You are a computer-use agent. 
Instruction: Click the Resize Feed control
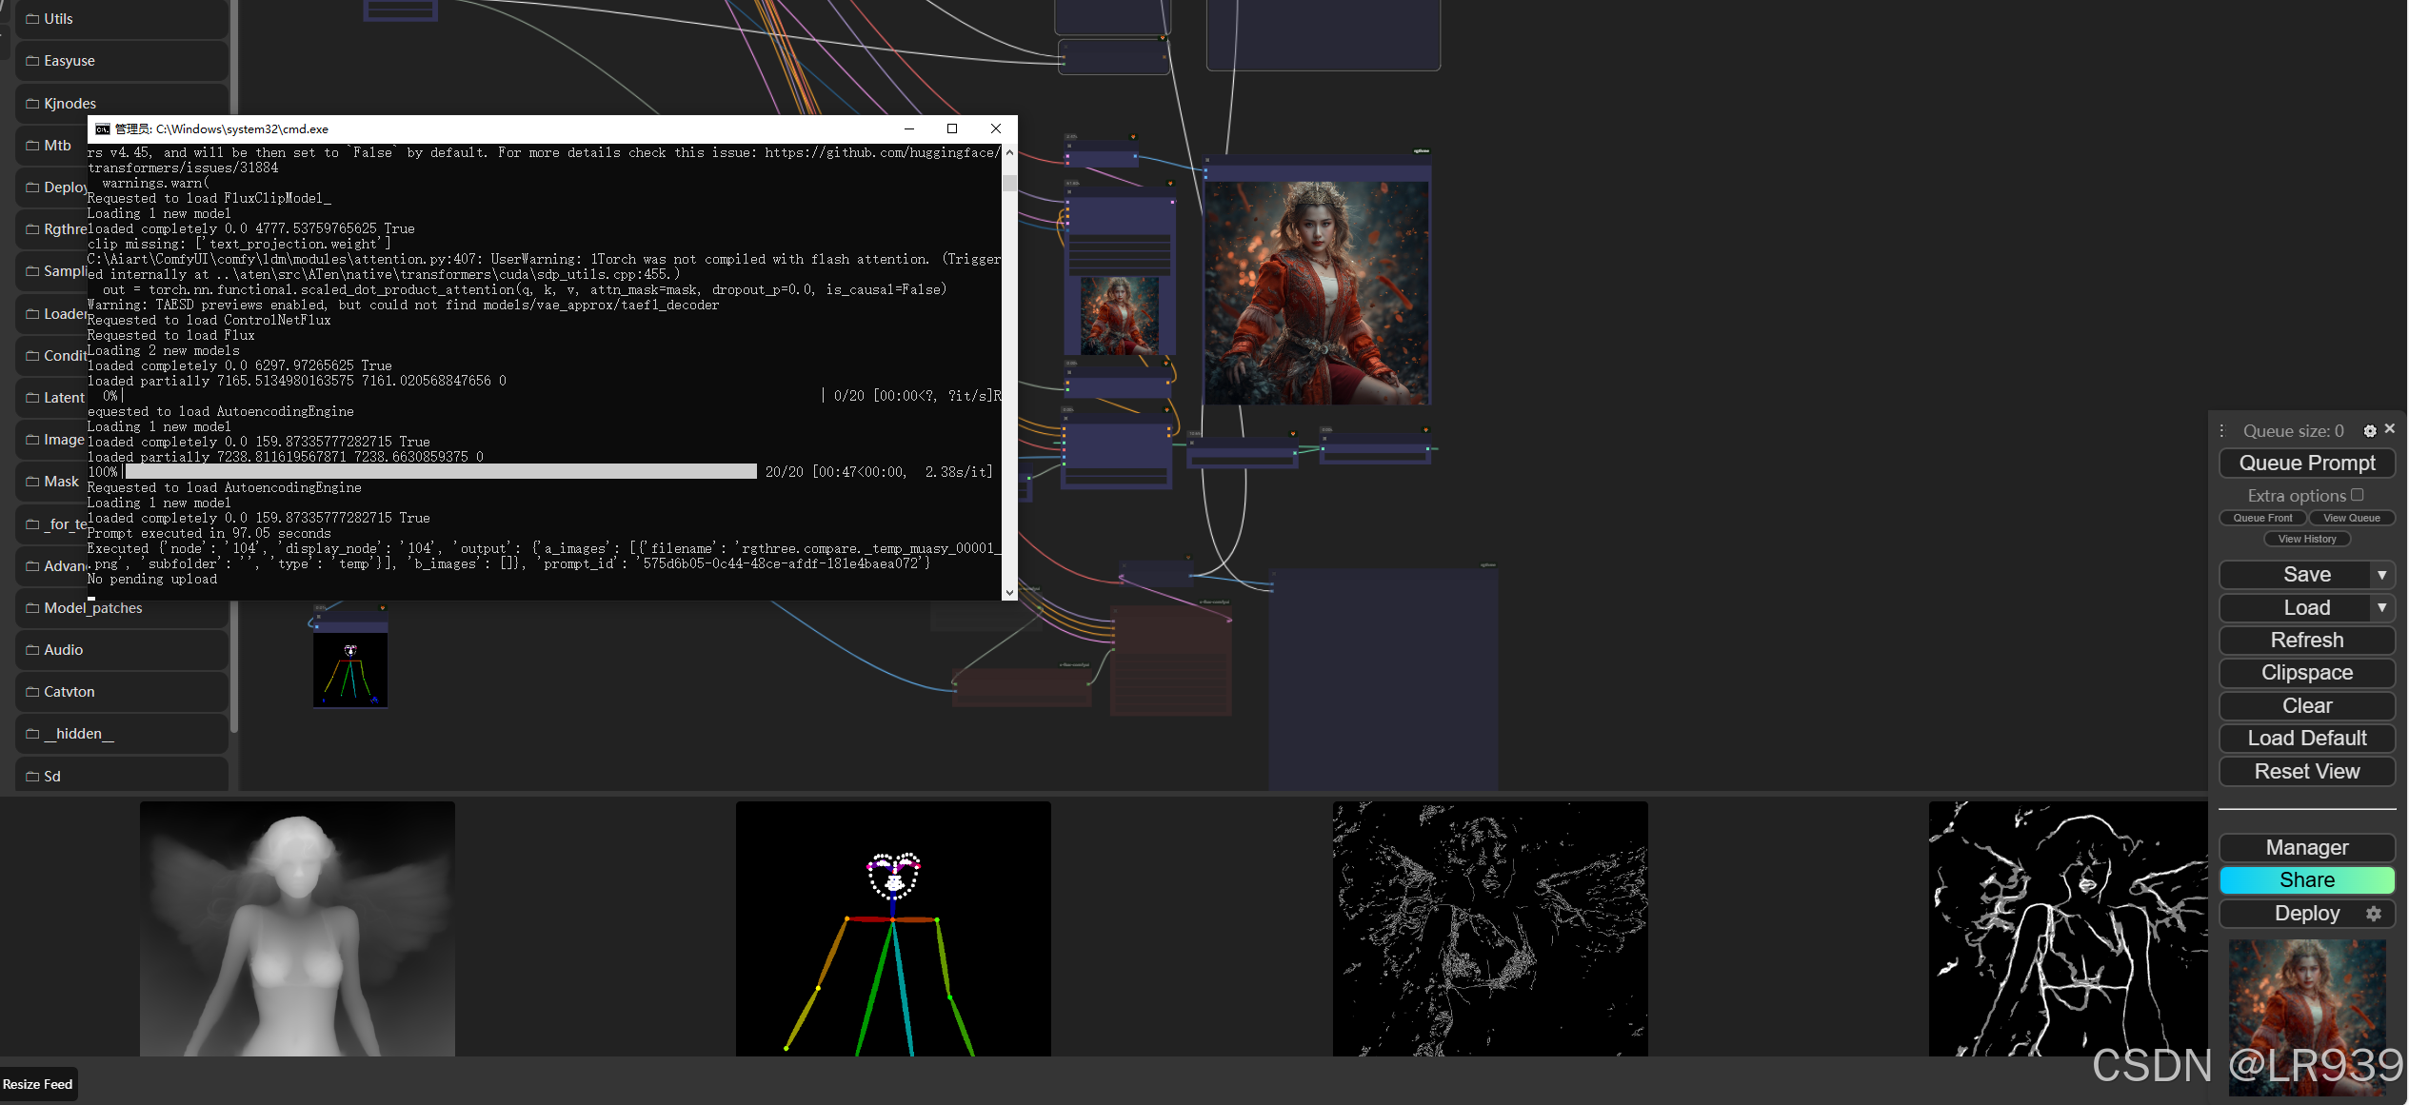38,1084
